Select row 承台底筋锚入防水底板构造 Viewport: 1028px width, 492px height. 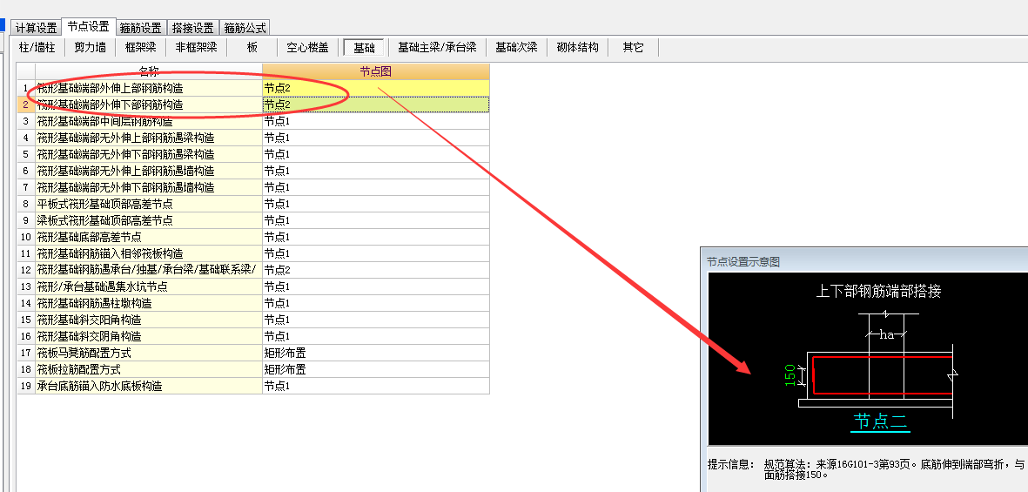[x=149, y=387]
